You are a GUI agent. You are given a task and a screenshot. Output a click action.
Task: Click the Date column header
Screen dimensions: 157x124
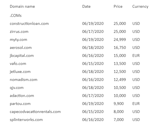coord(86,7)
